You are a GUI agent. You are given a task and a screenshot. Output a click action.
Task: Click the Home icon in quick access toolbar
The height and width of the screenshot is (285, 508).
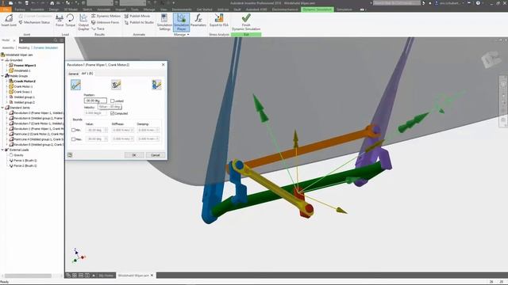pyautogui.click(x=52, y=3)
